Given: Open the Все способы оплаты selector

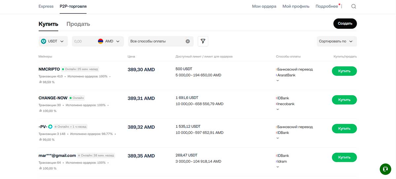Looking at the screenshot, I should click(161, 41).
